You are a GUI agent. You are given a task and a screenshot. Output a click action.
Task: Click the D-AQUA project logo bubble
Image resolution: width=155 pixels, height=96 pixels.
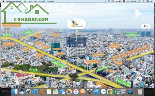point(146,27)
